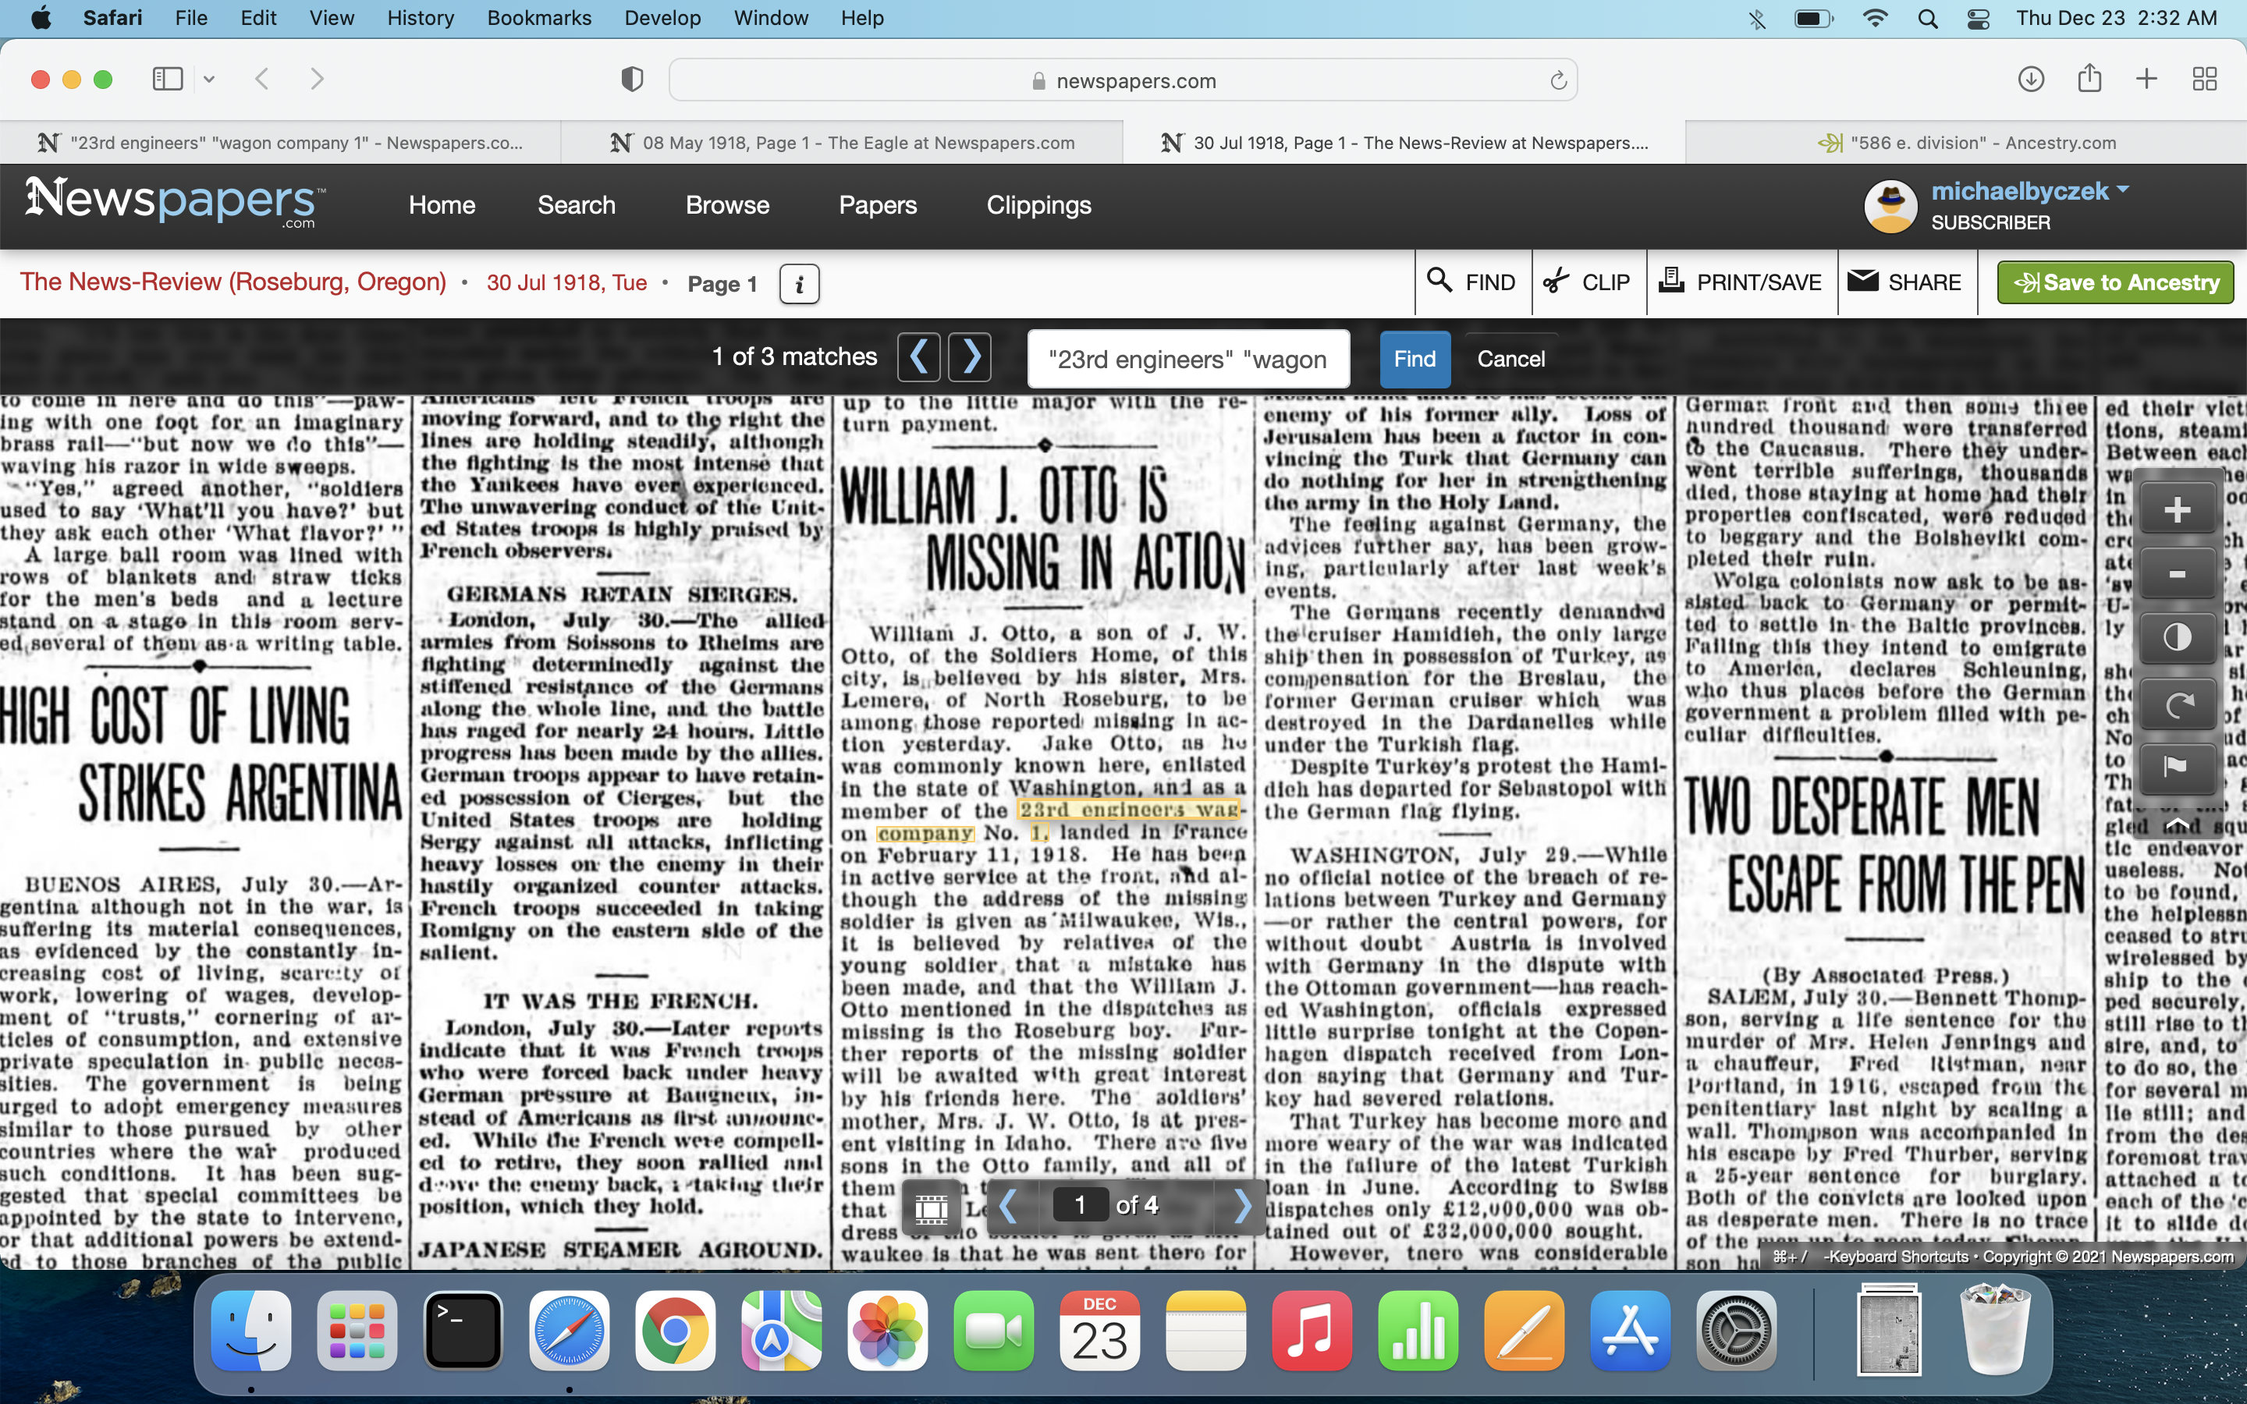Advance to next newspaper page arrow
This screenshot has width=2247, height=1404.
[x=1241, y=1205]
